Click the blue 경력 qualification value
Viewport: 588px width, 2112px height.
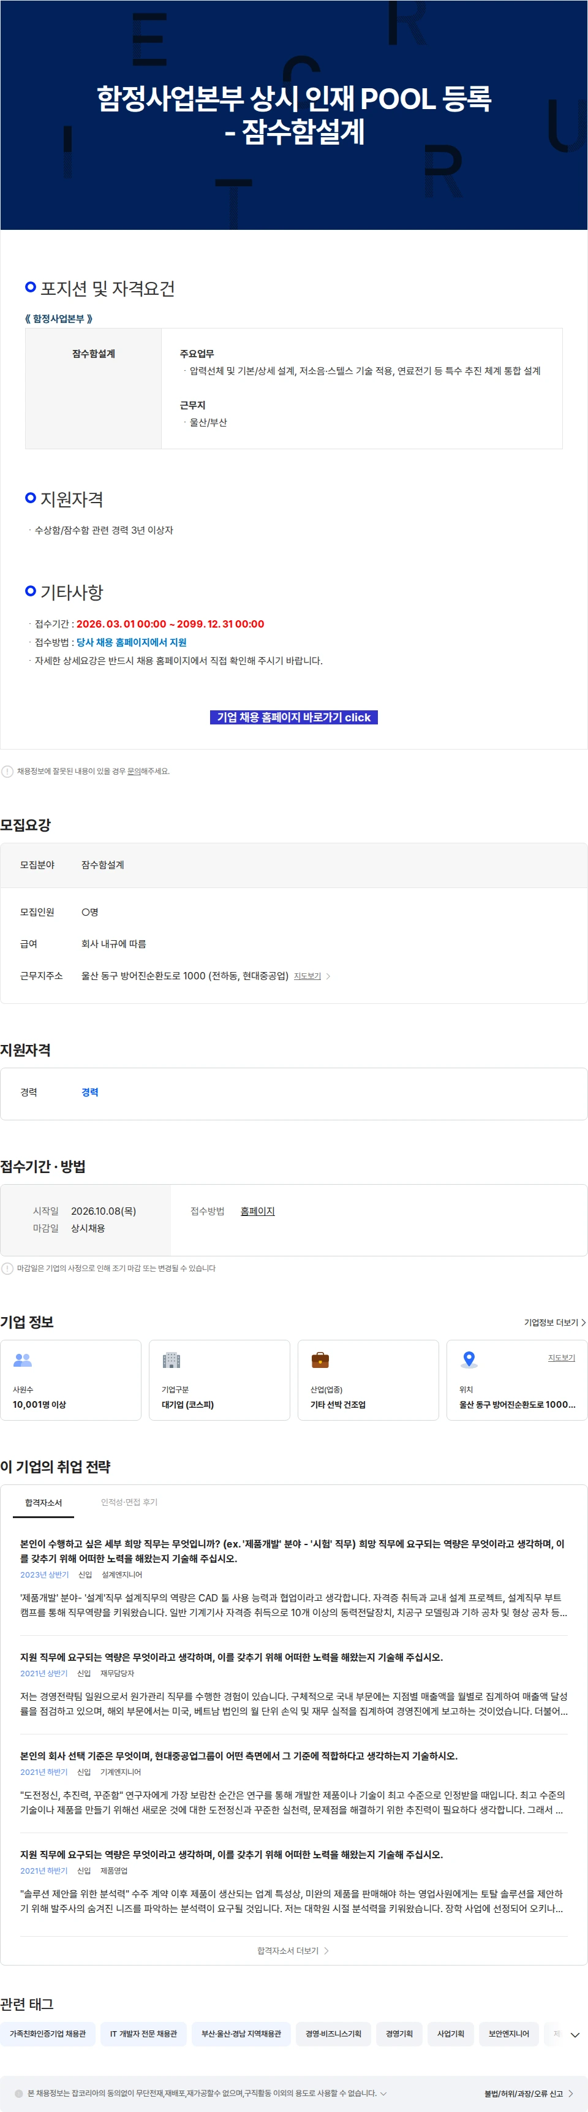[89, 1092]
